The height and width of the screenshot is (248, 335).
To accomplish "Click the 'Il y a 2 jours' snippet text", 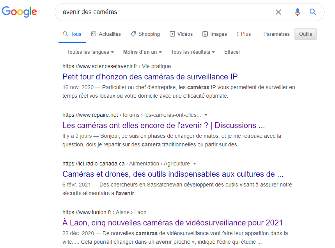I will pos(77,136).
